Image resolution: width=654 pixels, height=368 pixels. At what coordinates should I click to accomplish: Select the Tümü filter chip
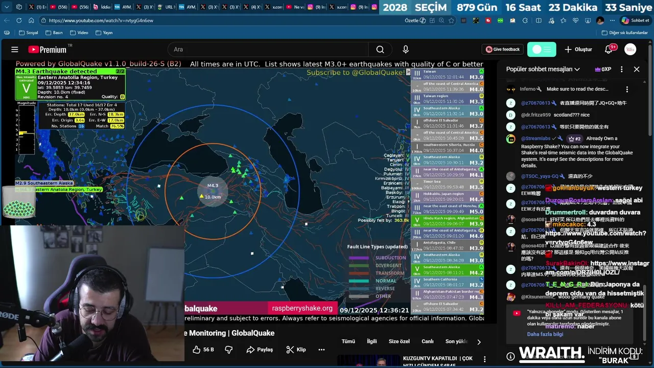(348, 341)
